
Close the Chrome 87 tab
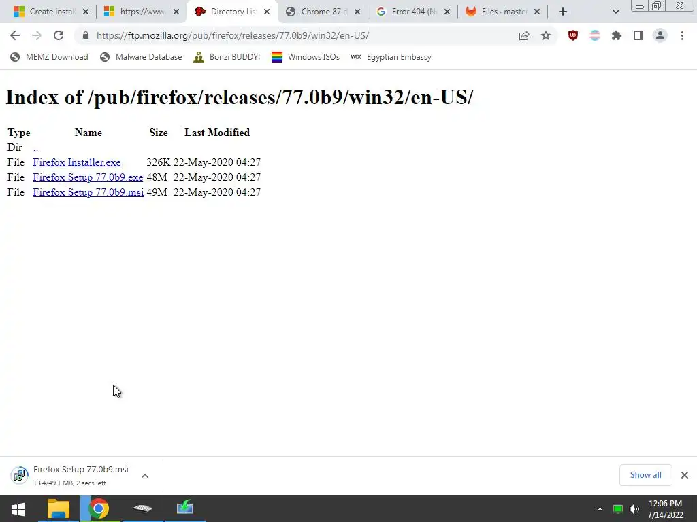click(357, 12)
